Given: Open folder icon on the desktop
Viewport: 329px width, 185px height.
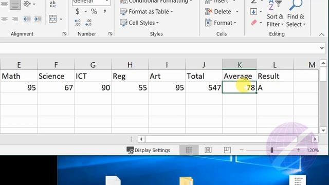Looking at the screenshot, I should pos(186,181).
